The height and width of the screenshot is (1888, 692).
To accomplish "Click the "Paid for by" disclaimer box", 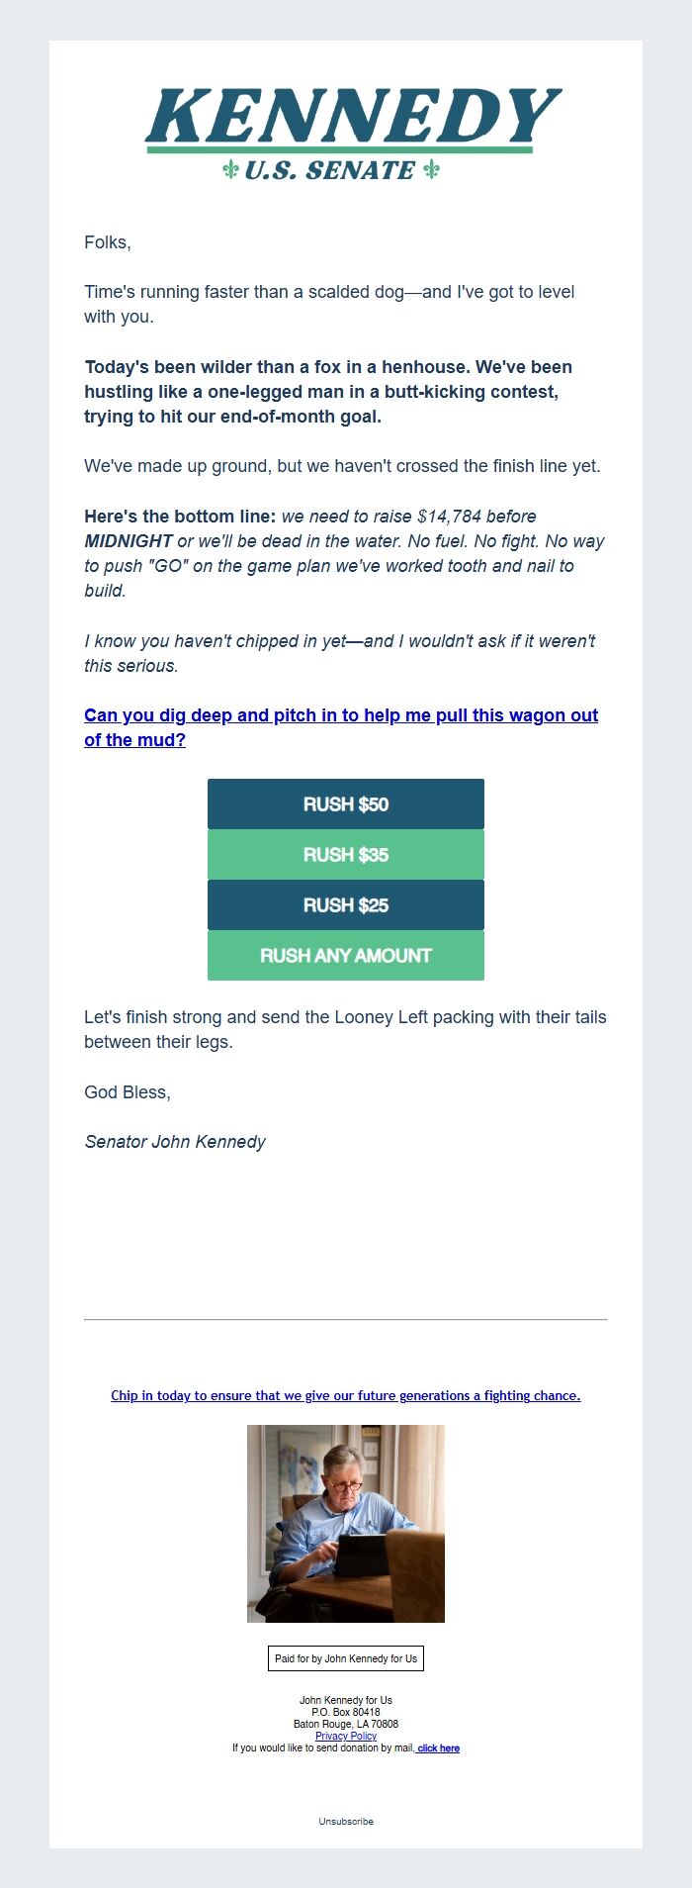I will [346, 1658].
